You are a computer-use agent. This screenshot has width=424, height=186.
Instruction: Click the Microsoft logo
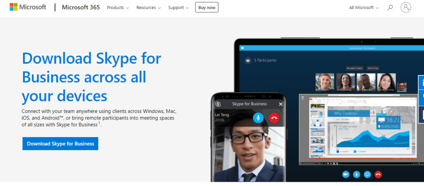[x=28, y=7]
